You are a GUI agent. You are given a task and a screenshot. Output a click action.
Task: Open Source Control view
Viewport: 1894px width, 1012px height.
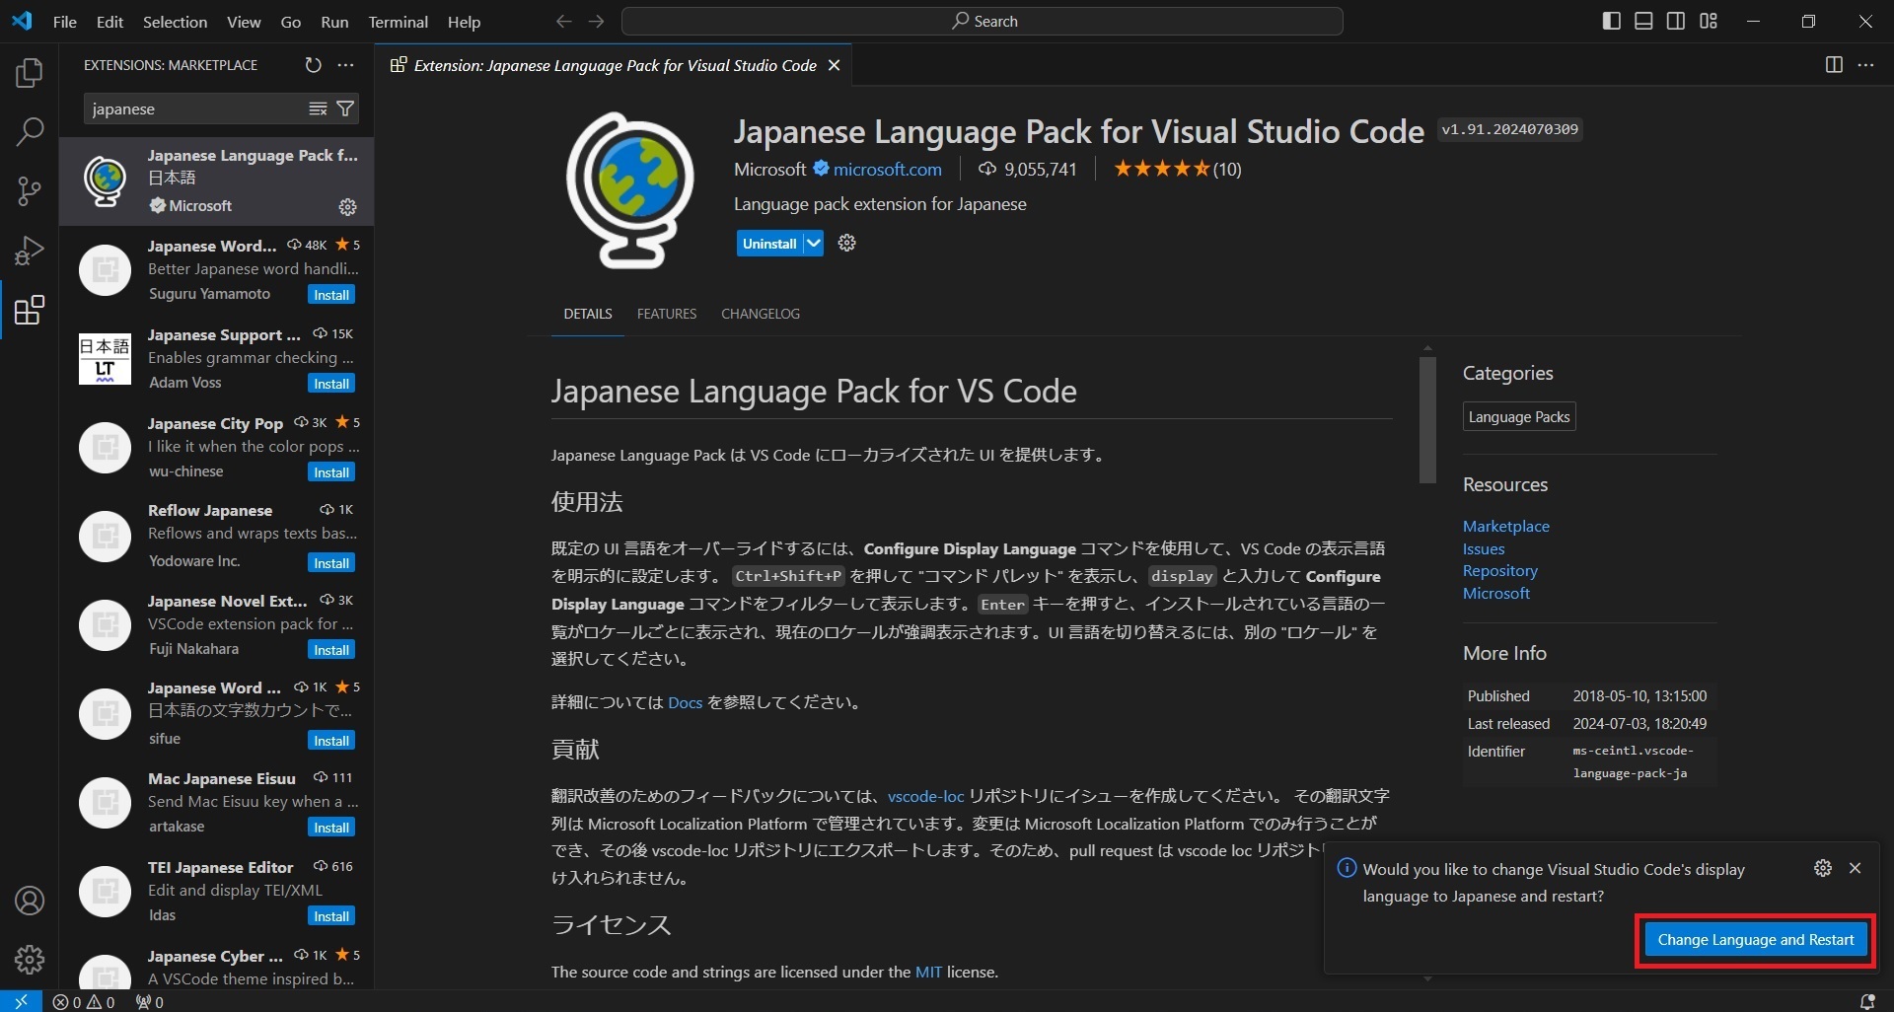pyautogui.click(x=30, y=190)
